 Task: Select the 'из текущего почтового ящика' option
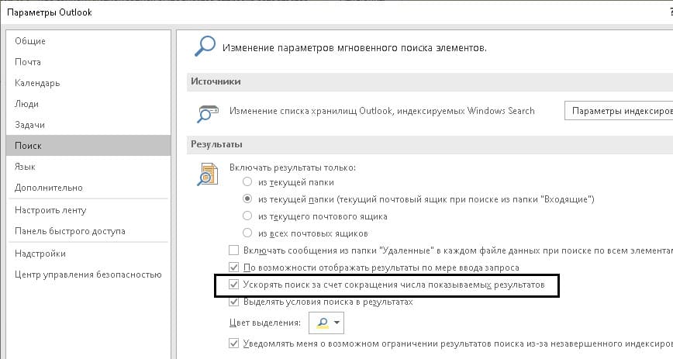pyautogui.click(x=247, y=216)
